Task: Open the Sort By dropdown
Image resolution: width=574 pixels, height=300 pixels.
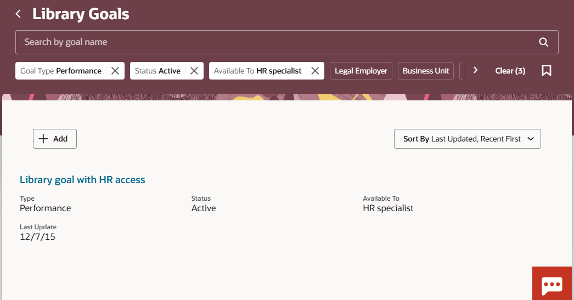Action: tap(467, 139)
